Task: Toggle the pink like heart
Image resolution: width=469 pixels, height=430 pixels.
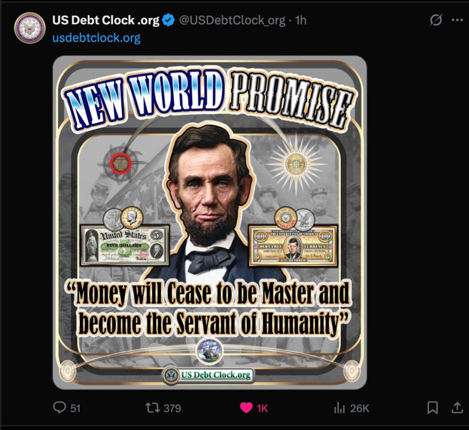Action: pos(246,408)
